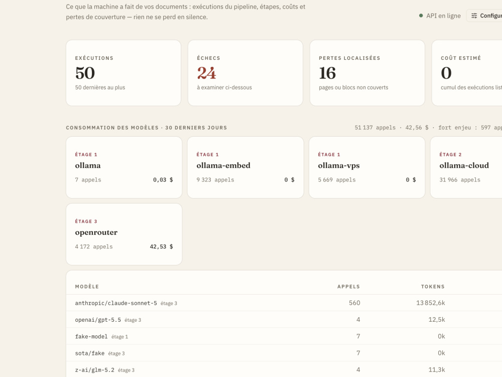502x377 pixels.
Task: Click the 7 appels count on ollama card
Action: 88,180
